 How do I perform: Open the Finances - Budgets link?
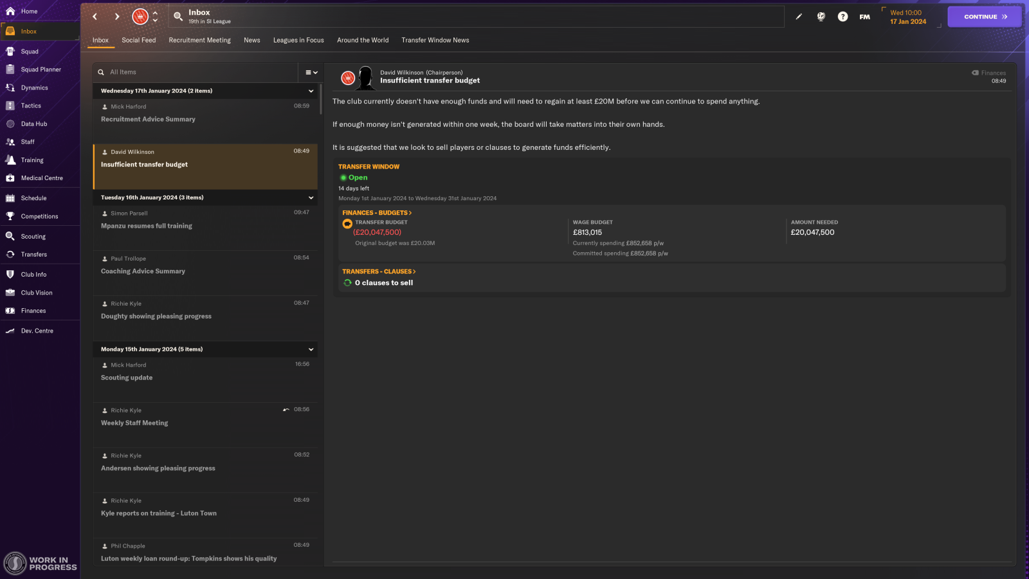pos(377,212)
